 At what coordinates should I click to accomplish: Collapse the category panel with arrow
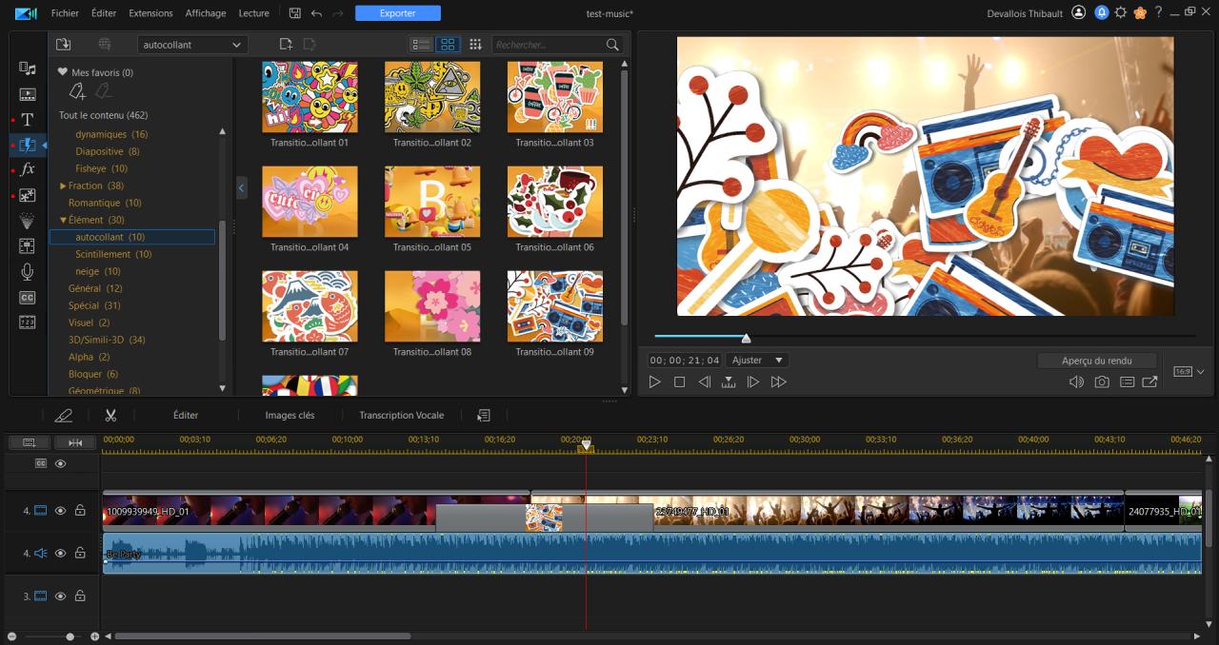[241, 188]
